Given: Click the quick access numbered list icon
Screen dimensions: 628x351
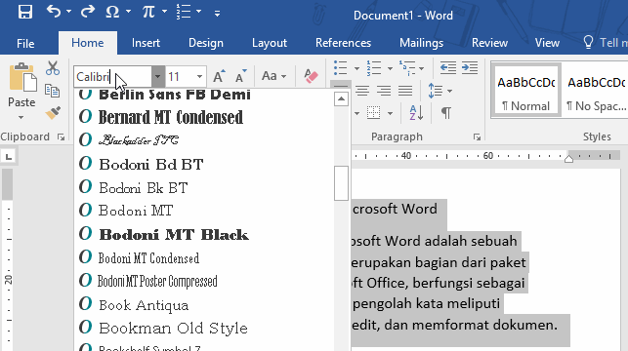Looking at the screenshot, I should (x=184, y=12).
